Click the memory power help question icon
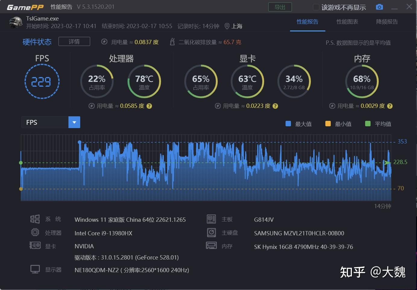Screen dimensions: 417x290 pos(390,106)
